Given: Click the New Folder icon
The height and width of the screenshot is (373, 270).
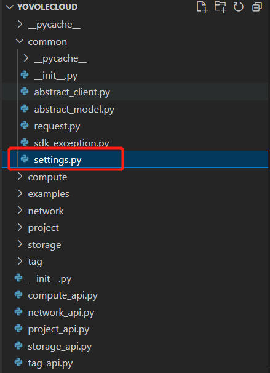Looking at the screenshot, I should tap(220, 6).
